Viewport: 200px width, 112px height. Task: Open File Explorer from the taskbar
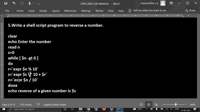[81, 109]
